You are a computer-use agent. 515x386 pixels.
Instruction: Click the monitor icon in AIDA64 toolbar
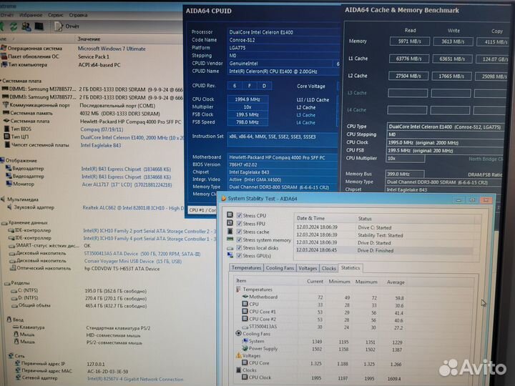point(39,26)
